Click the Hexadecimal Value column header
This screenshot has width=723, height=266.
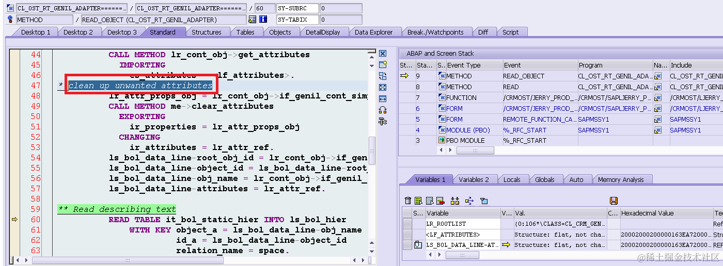pyautogui.click(x=666, y=213)
